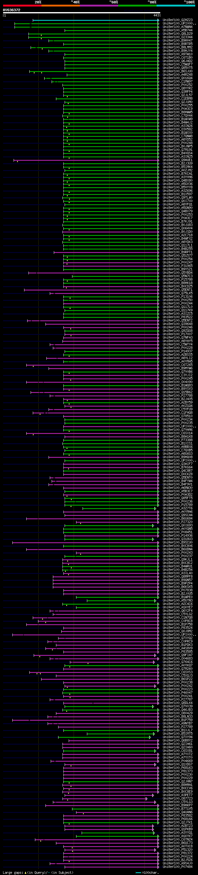Click the purple alignment bar of UniRef100_Q9AUE1
198x875 pixels.
(86, 160)
